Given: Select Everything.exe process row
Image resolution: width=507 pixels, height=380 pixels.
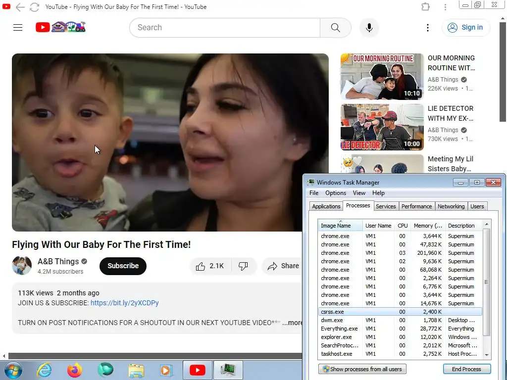Looking at the screenshot, I should [x=400, y=329].
